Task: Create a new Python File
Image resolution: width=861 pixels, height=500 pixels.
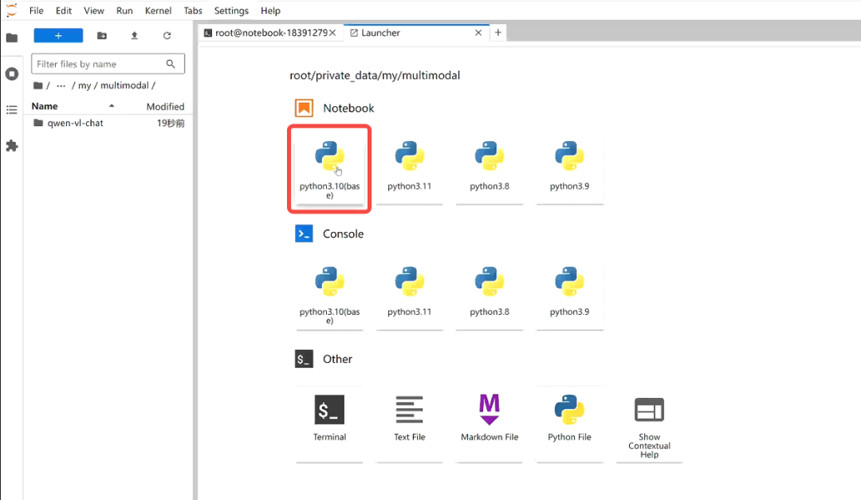Action: (569, 419)
